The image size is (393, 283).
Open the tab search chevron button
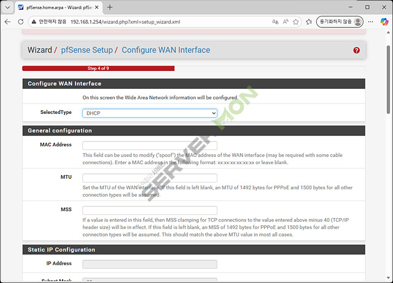pyautogui.click(x=7, y=7)
